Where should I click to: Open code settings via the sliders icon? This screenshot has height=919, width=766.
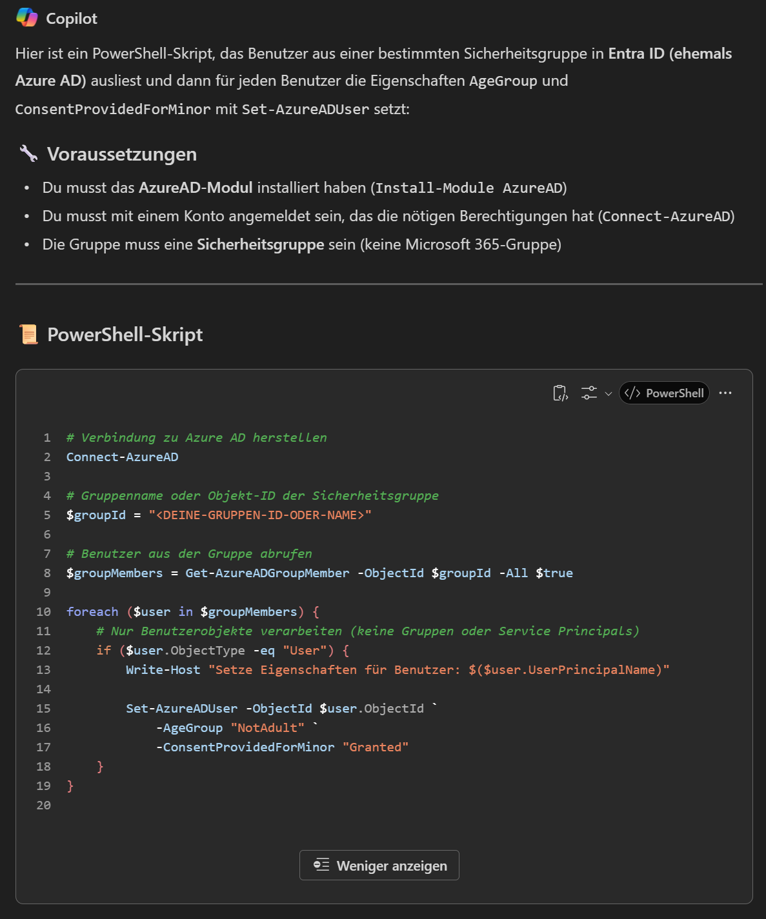click(589, 393)
